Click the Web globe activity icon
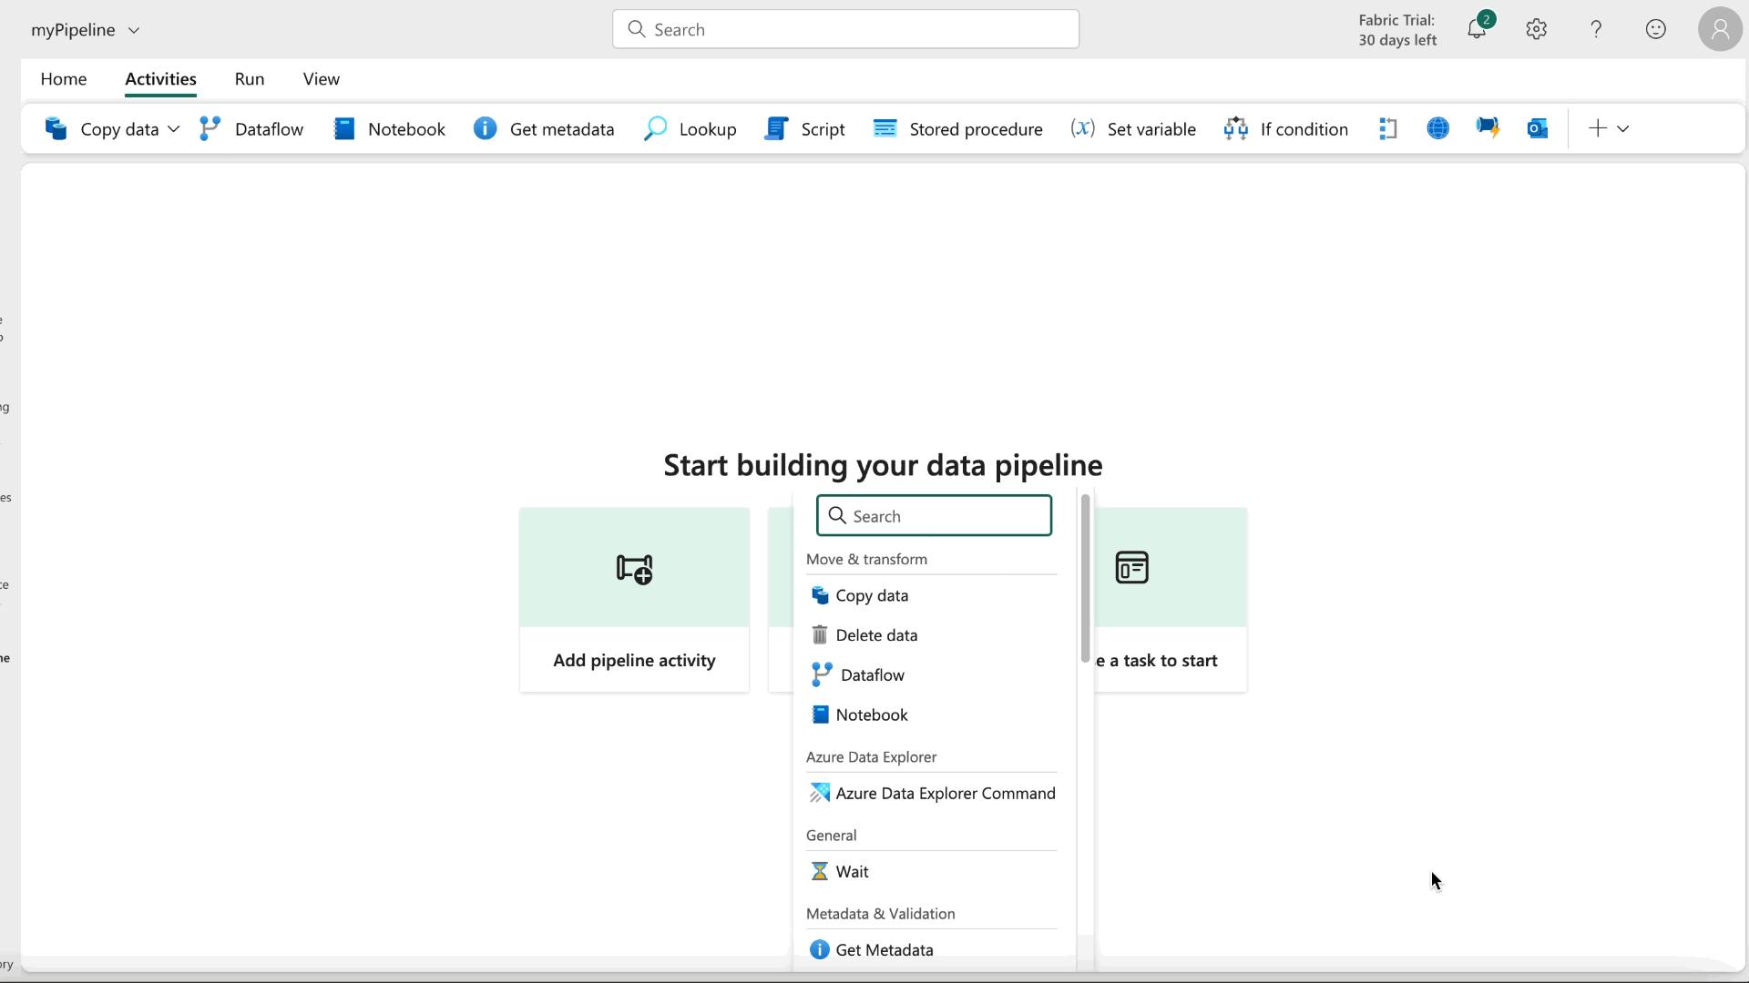 [x=1438, y=129]
